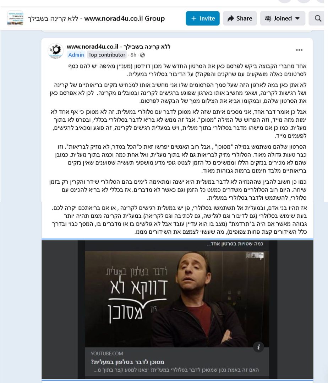Click the public globe visibility icon

point(142,55)
